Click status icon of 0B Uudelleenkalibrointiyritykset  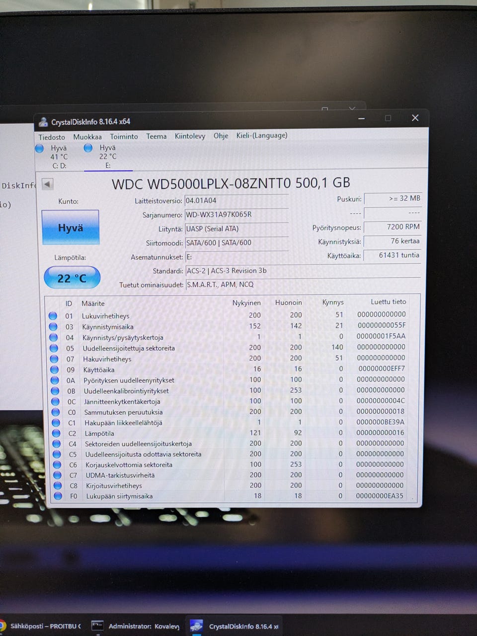[x=55, y=391]
